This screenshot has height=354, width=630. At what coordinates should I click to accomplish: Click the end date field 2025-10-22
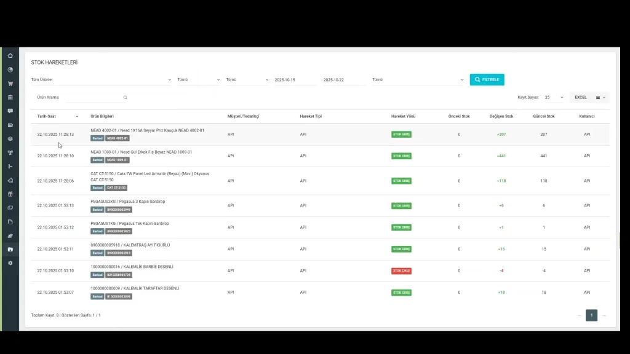point(344,80)
